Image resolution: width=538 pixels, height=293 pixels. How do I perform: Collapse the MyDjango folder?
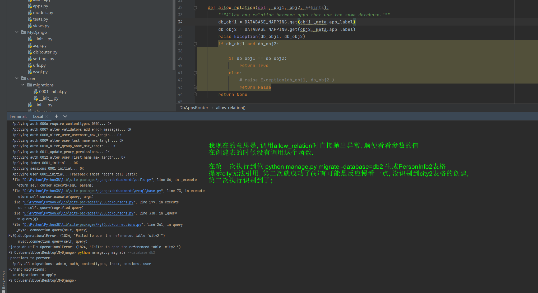(x=17, y=32)
